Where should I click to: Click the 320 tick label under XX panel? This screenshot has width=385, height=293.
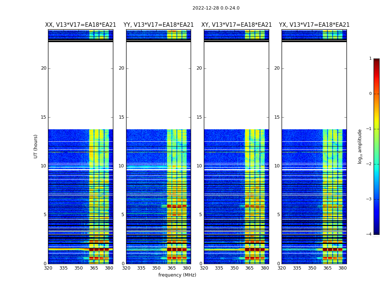(x=48, y=268)
